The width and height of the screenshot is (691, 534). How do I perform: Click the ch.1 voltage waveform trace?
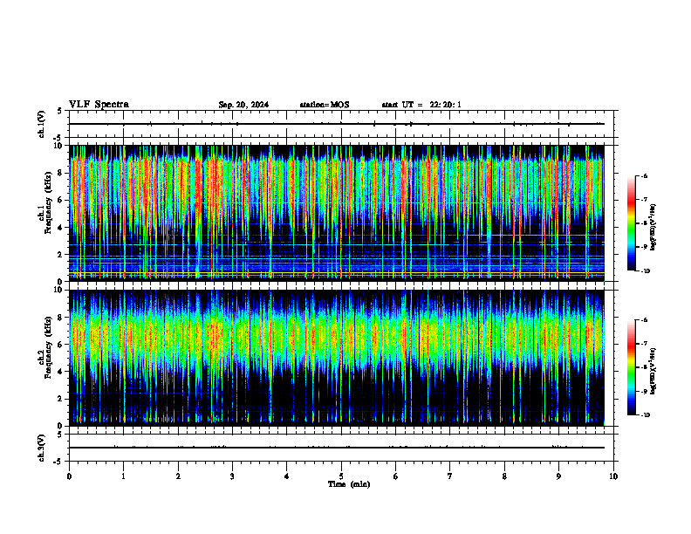337,124
